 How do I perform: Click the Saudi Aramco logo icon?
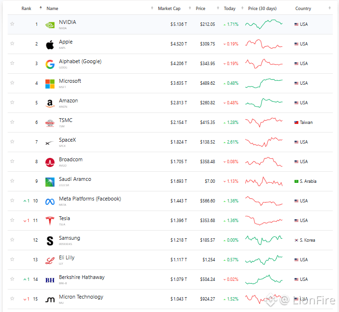(x=50, y=182)
